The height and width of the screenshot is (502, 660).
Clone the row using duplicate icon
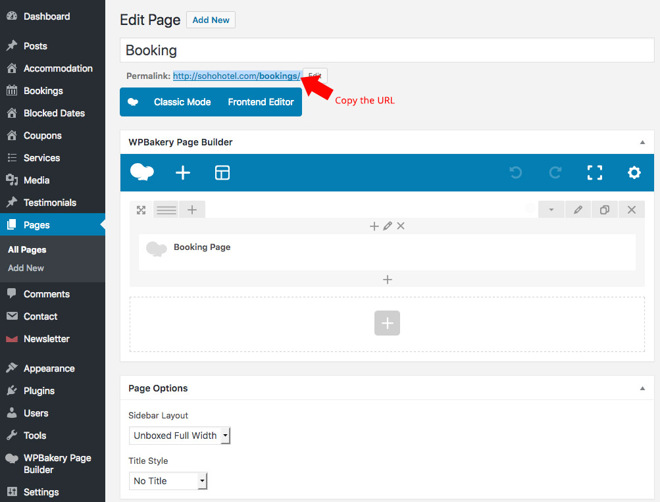pos(605,210)
